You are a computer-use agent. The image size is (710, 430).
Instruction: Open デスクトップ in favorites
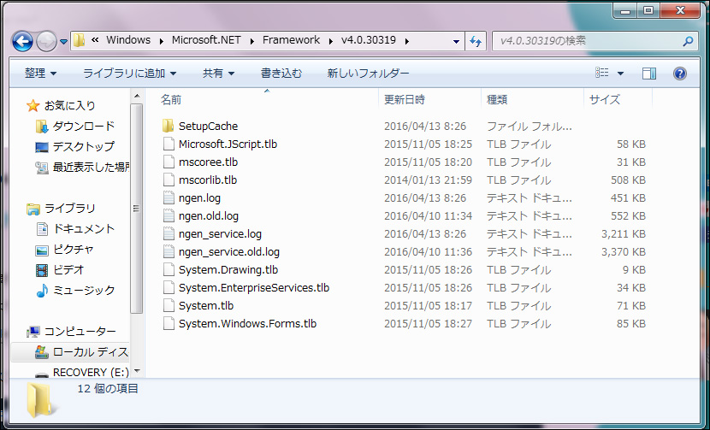(x=83, y=147)
